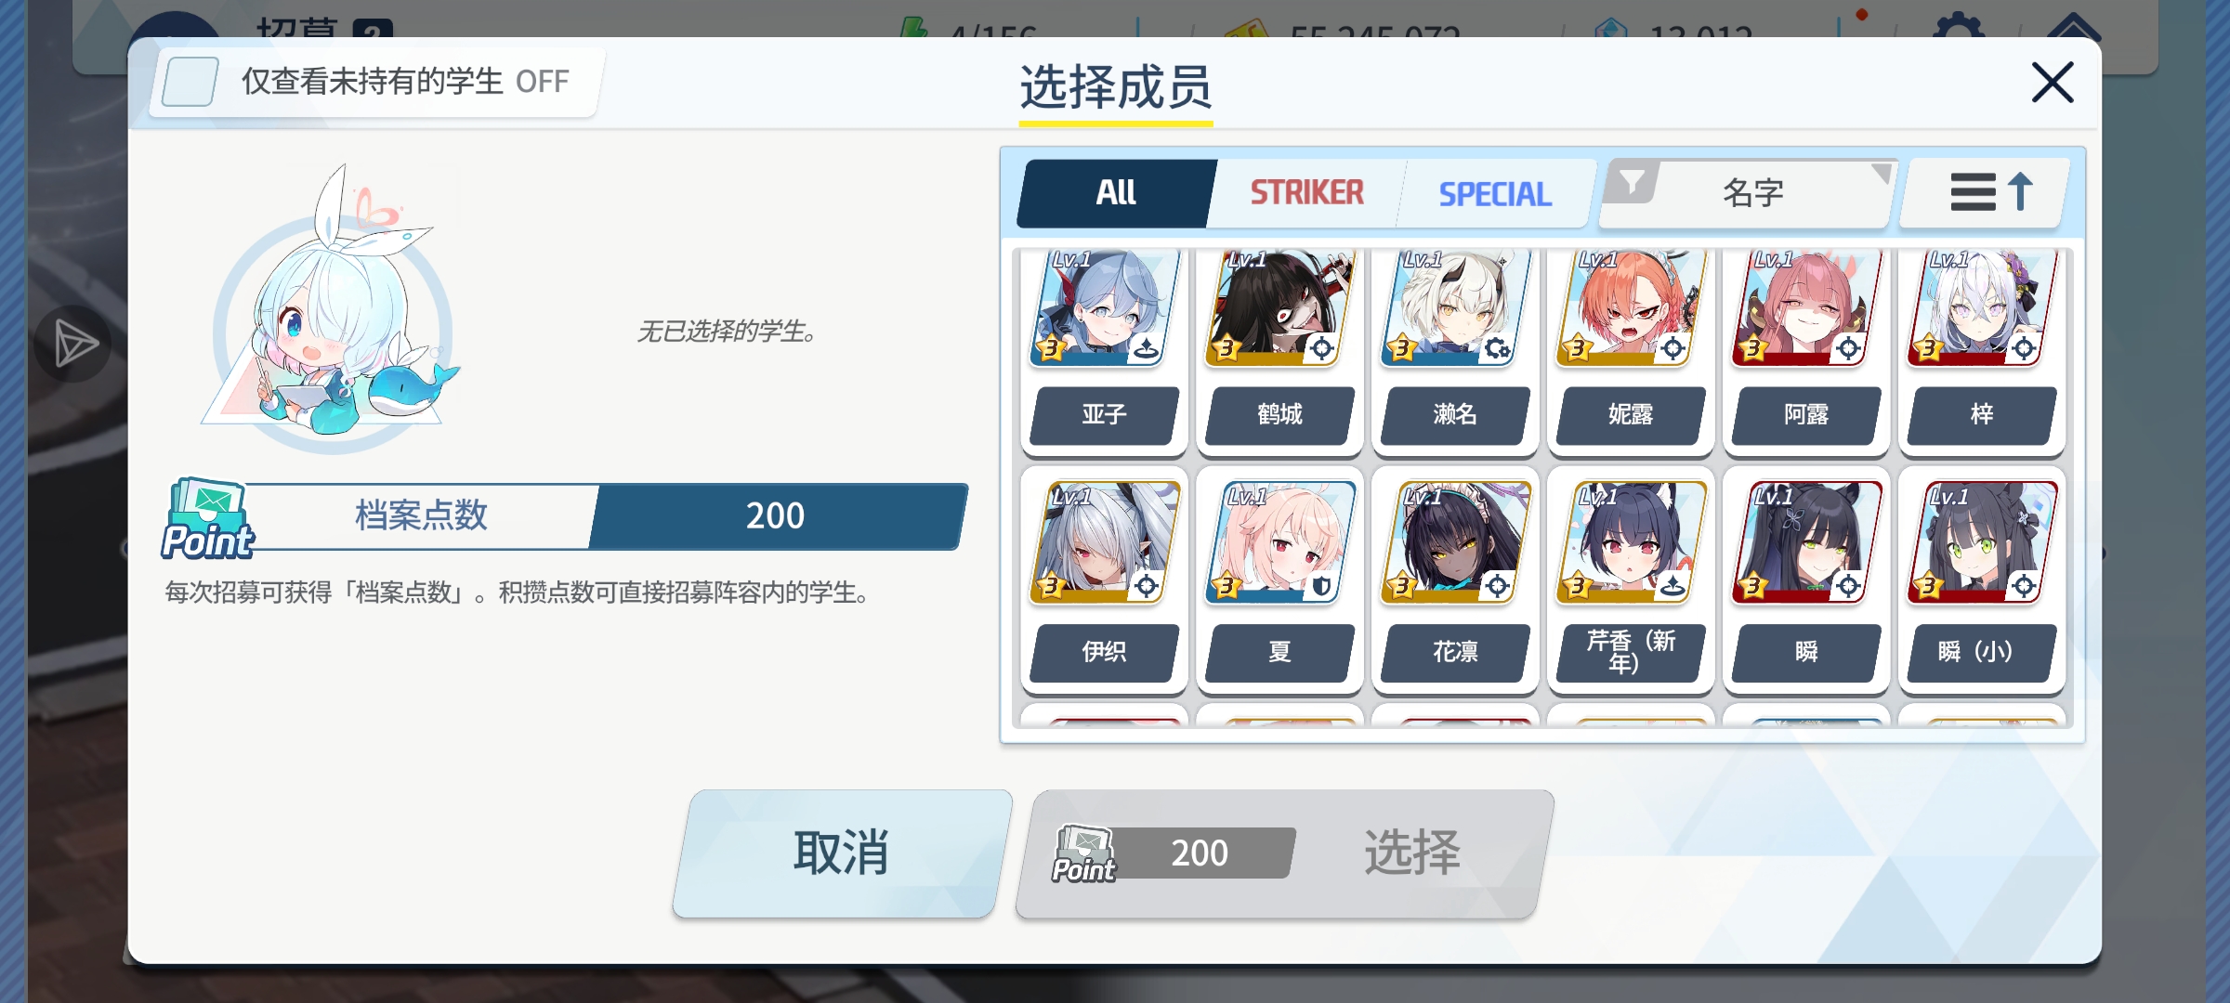Viewport: 2230px width, 1003px height.
Task: Toggle the sort order arrow button
Action: point(1986,192)
